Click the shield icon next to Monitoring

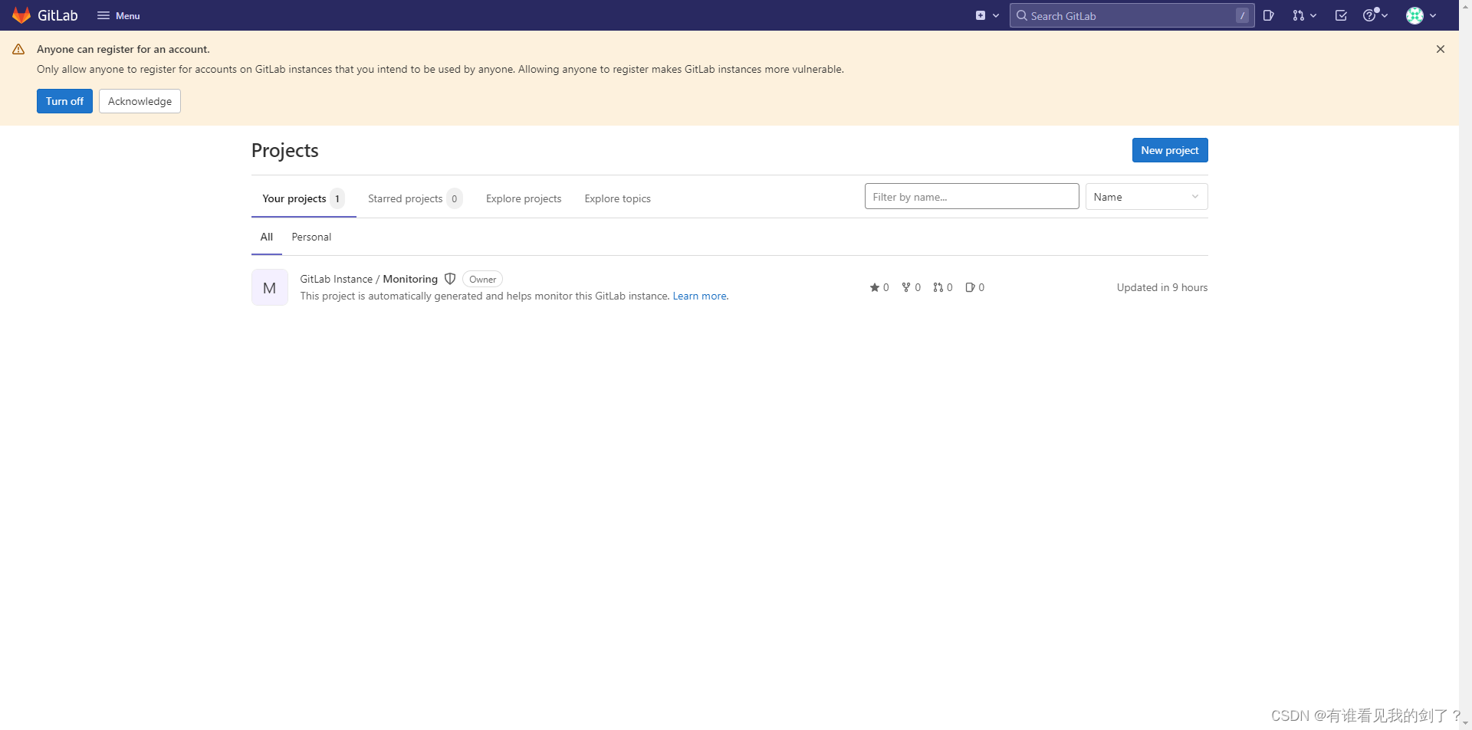(450, 279)
